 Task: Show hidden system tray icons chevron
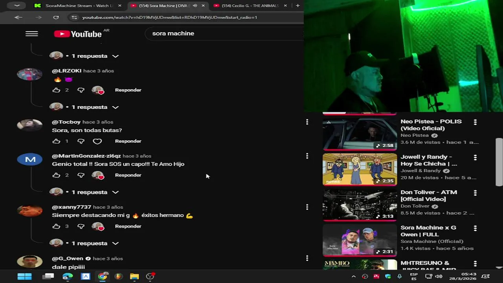coord(353,276)
